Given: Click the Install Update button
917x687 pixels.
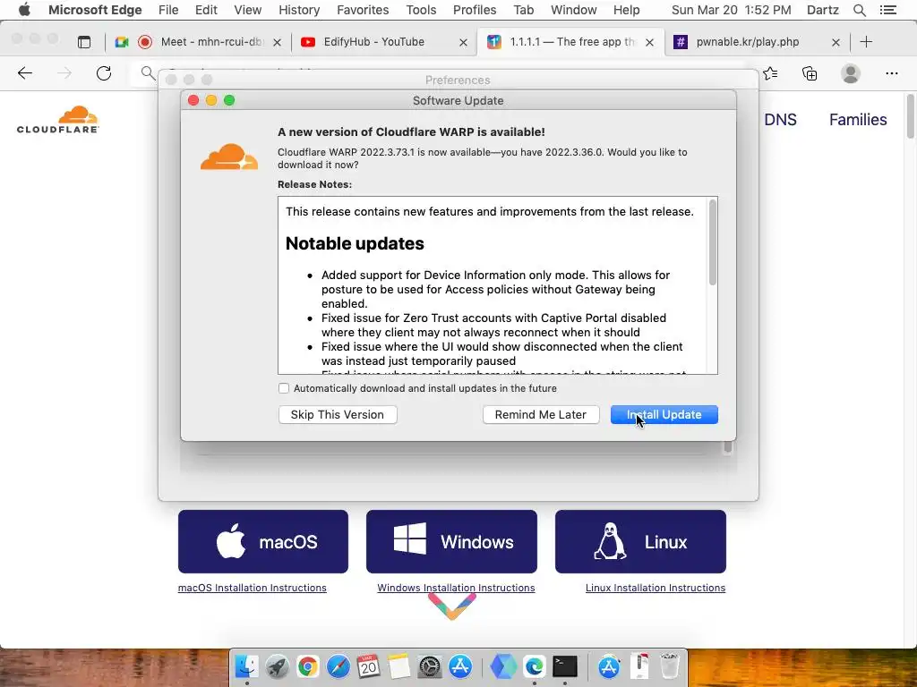Looking at the screenshot, I should (664, 415).
